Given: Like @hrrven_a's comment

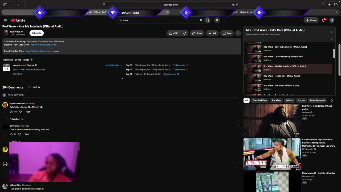Looking at the screenshot, I should coord(11,134).
